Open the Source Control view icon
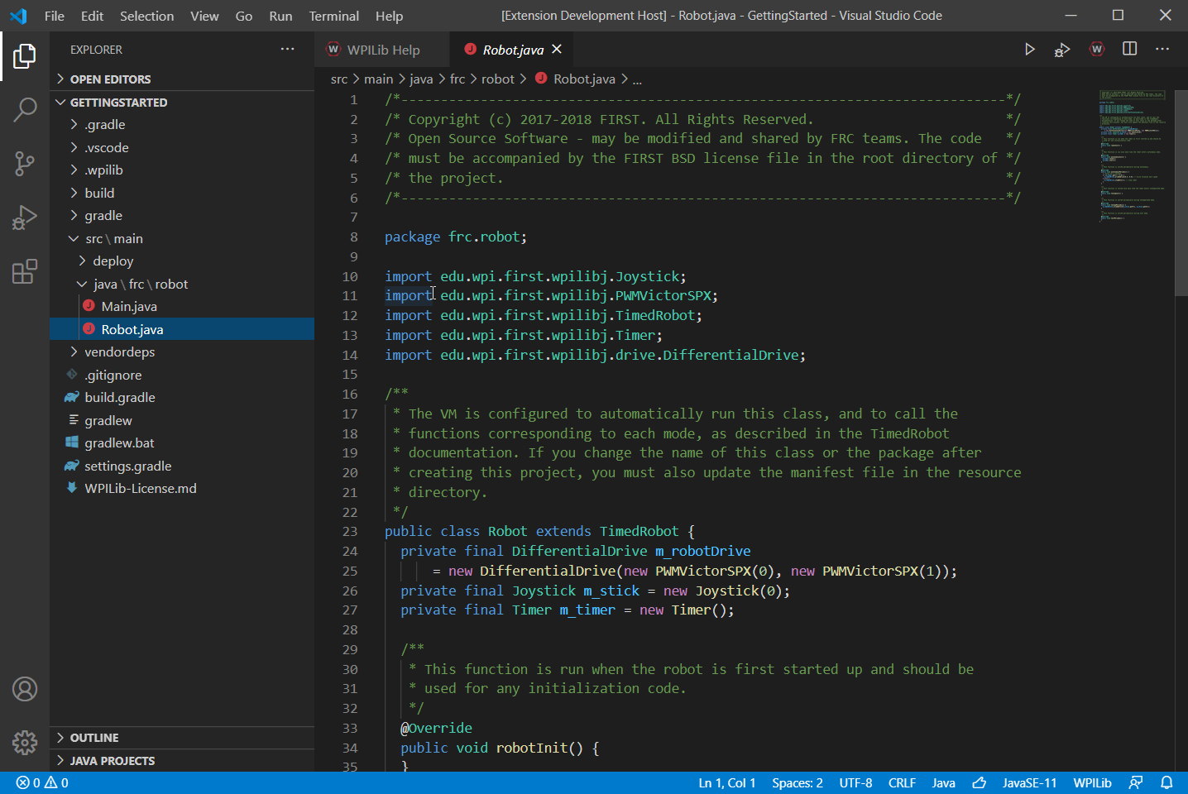 [x=25, y=163]
